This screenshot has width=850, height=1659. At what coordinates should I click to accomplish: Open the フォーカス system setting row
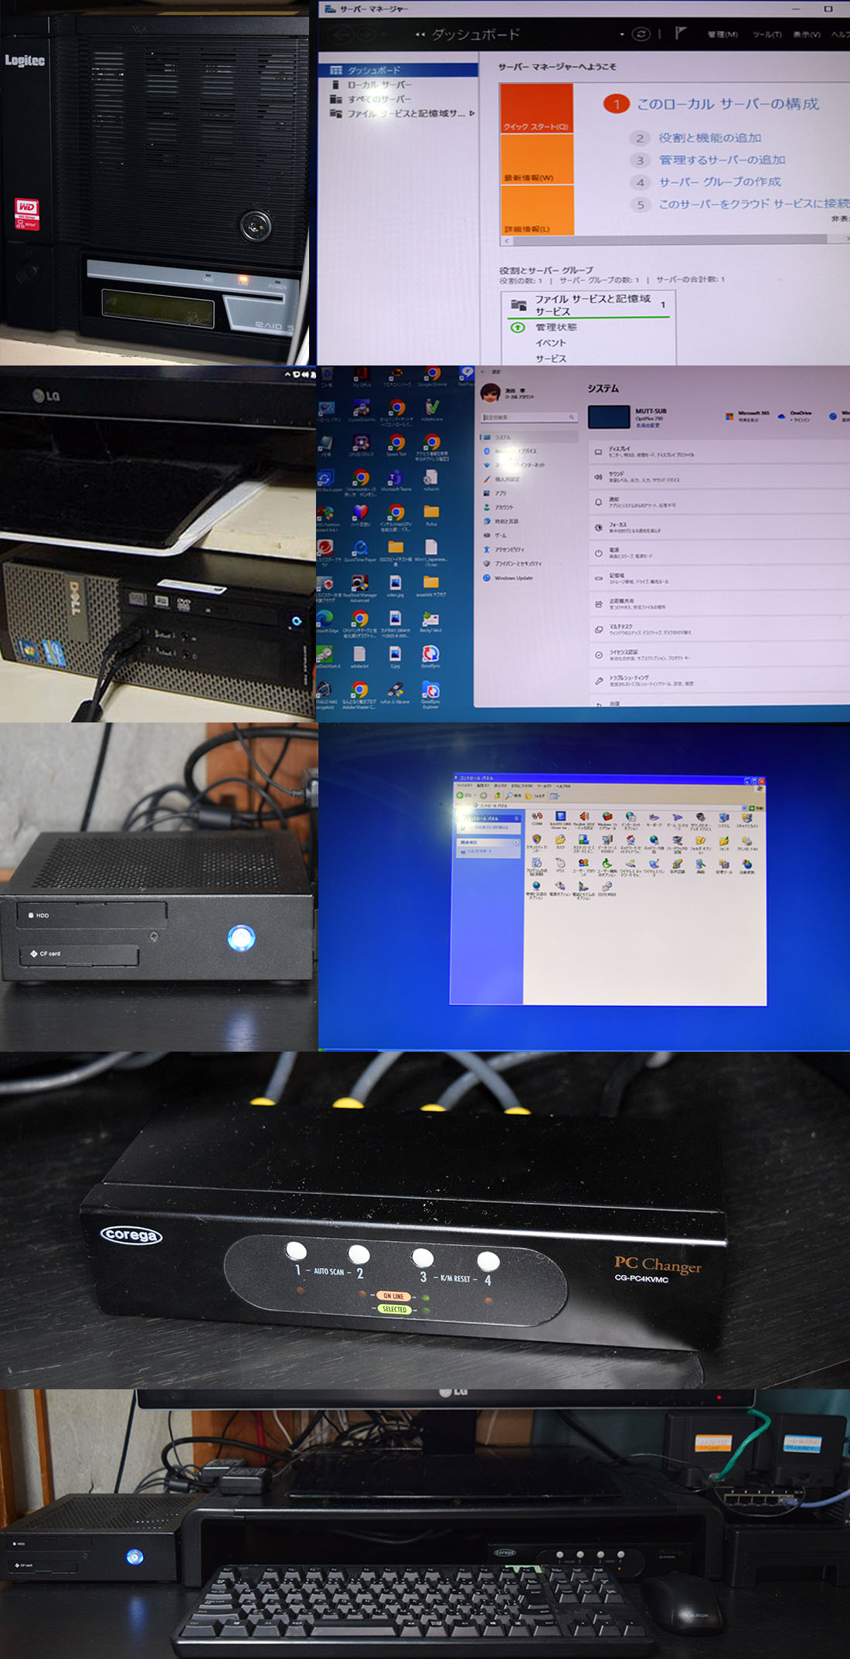pyautogui.click(x=719, y=528)
